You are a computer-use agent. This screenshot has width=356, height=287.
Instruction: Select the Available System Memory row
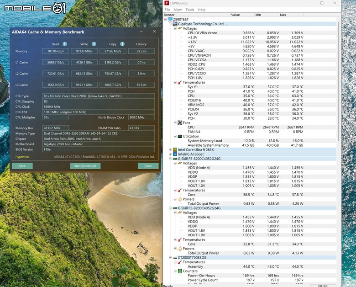tap(250, 145)
